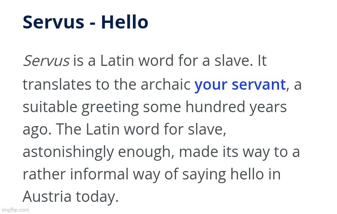Click the imgflip.com watermark text

15,210
